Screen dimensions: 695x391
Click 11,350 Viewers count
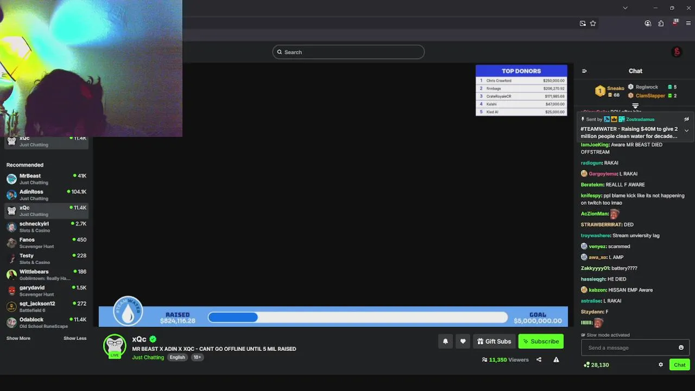coord(505,360)
